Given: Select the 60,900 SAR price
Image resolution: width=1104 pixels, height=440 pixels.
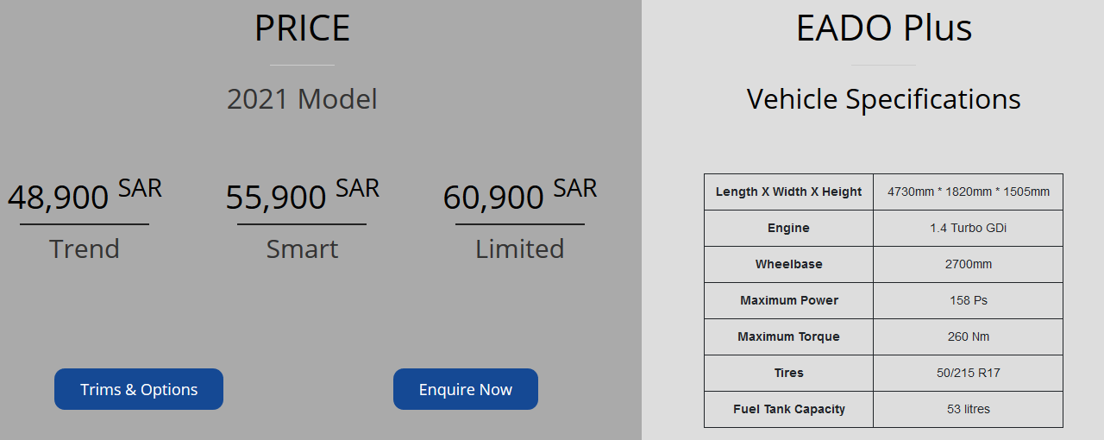Looking at the screenshot, I should (519, 196).
